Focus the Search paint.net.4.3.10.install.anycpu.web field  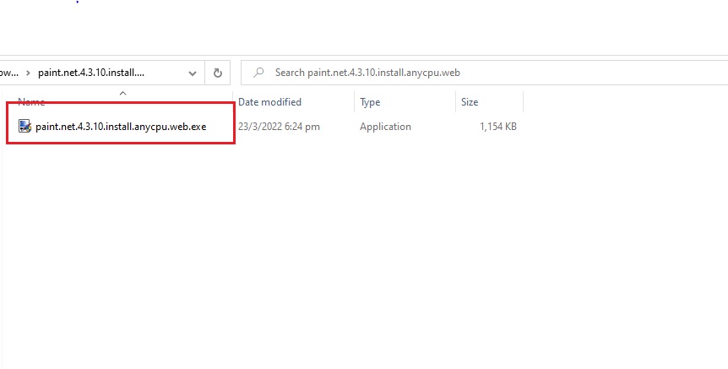point(484,73)
